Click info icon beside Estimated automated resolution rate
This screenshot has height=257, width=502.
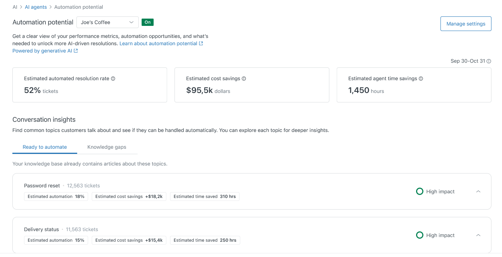coord(113,79)
